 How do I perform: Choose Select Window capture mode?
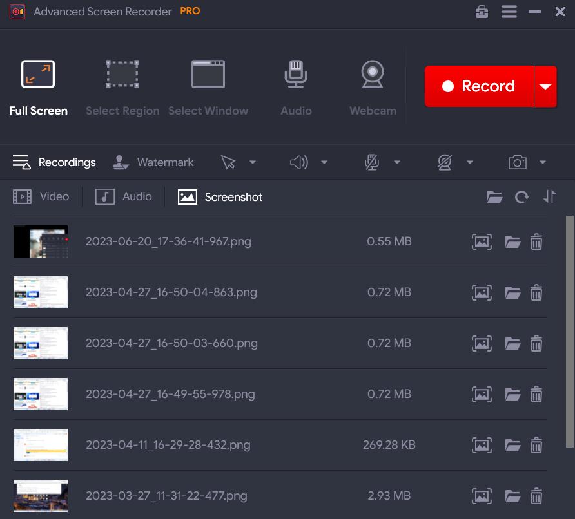208,88
